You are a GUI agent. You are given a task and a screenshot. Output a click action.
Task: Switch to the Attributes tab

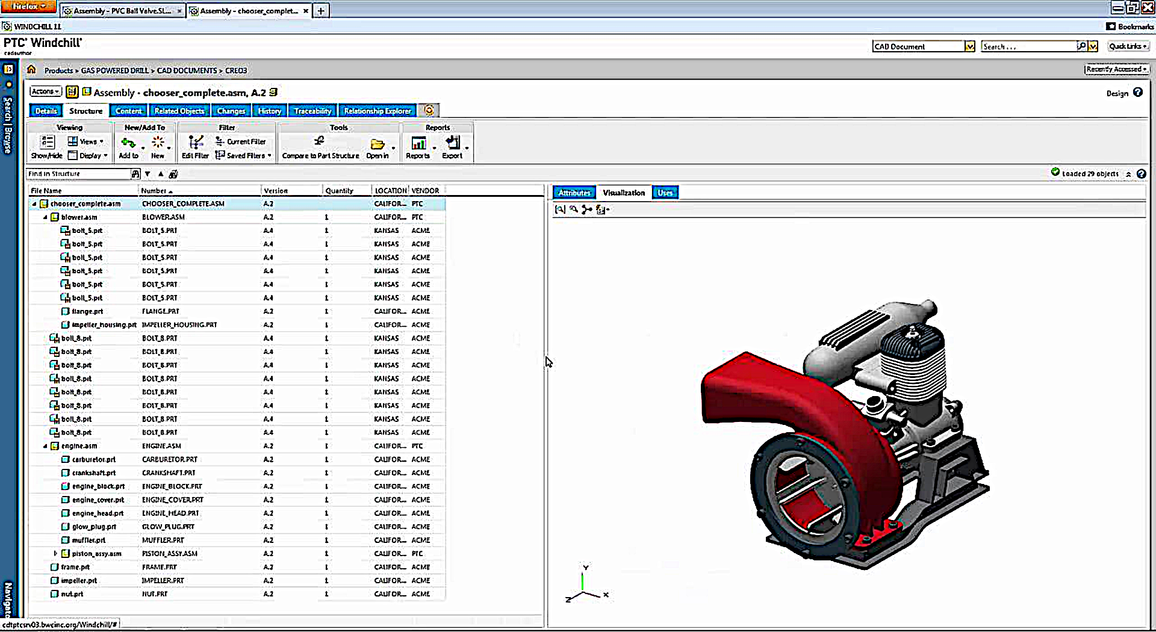[574, 193]
